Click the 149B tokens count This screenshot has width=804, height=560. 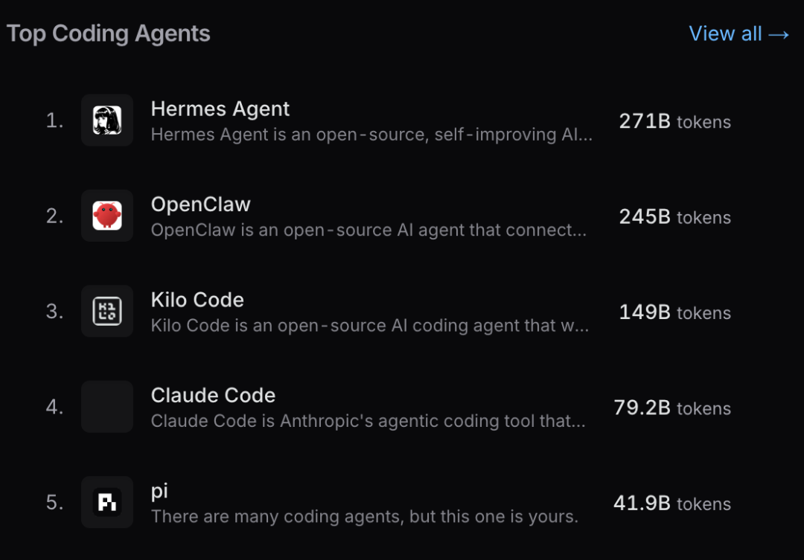click(674, 312)
